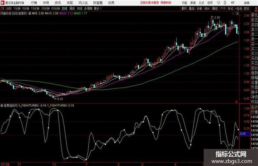
Task: Click the green MA60: 1.77 value
Action: 81,13
